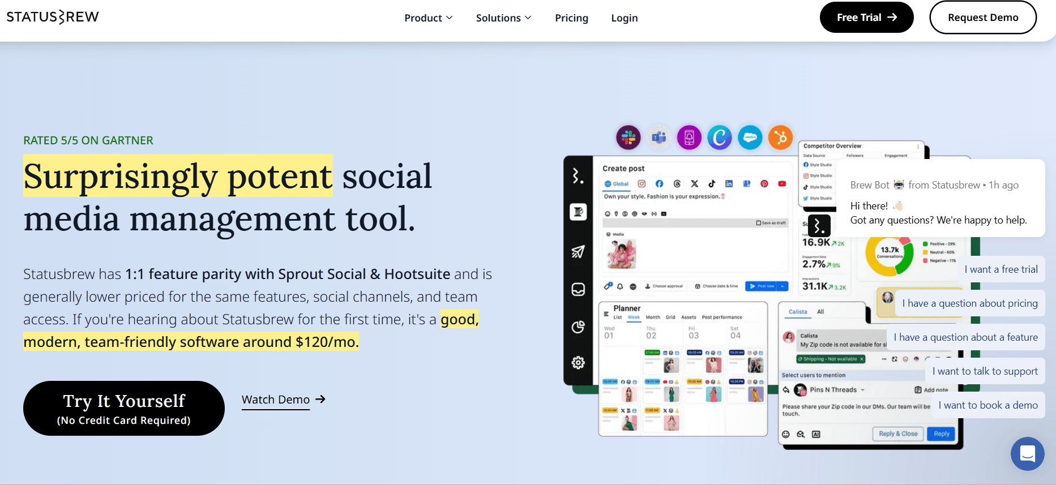Click the Reply & Close button
The height and width of the screenshot is (485, 1056).
[x=898, y=434]
